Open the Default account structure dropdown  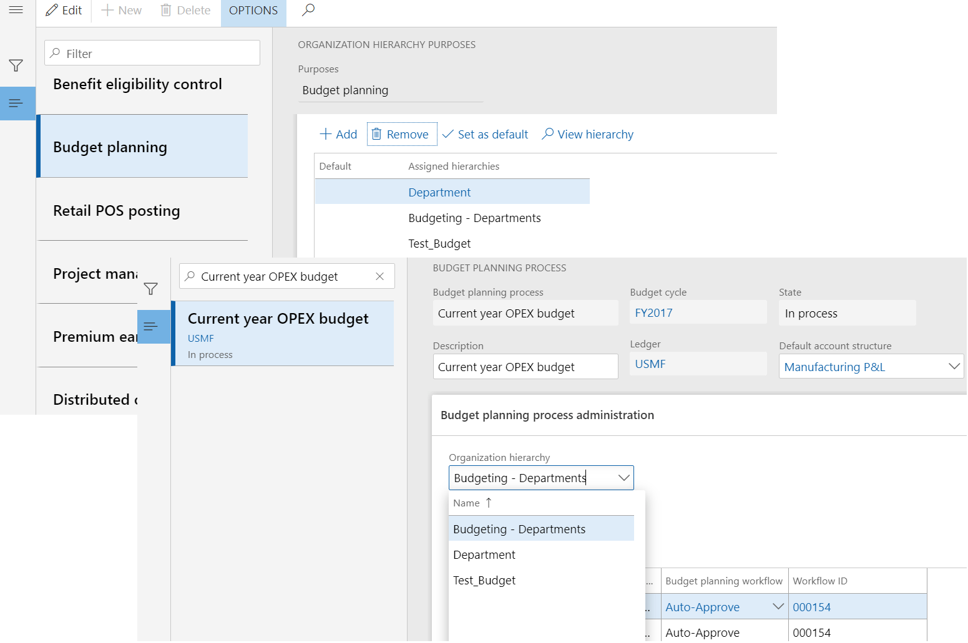(x=954, y=366)
